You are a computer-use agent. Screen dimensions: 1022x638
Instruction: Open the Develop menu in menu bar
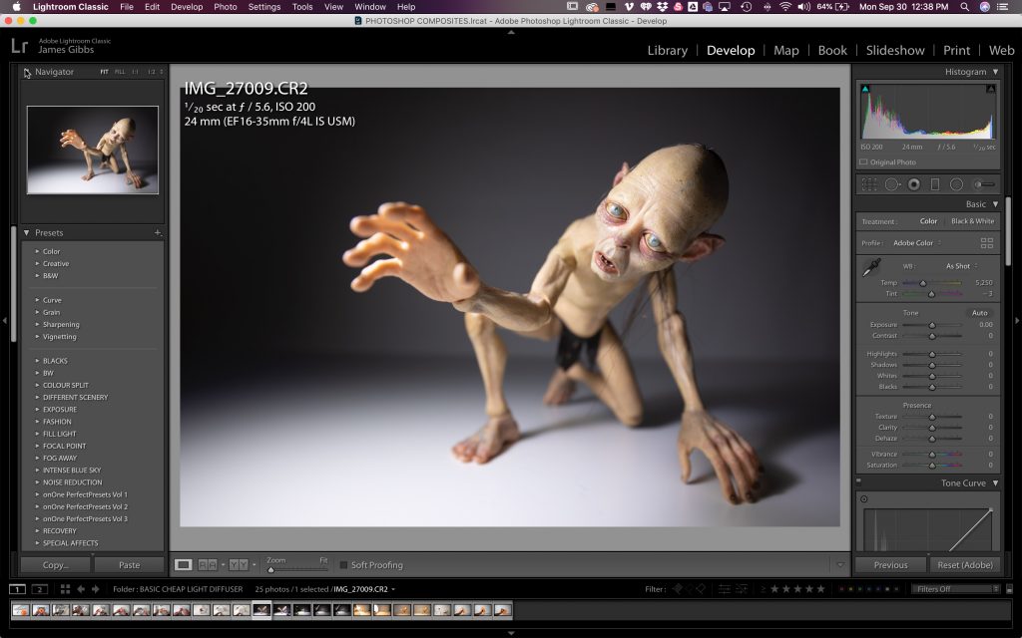pos(187,7)
